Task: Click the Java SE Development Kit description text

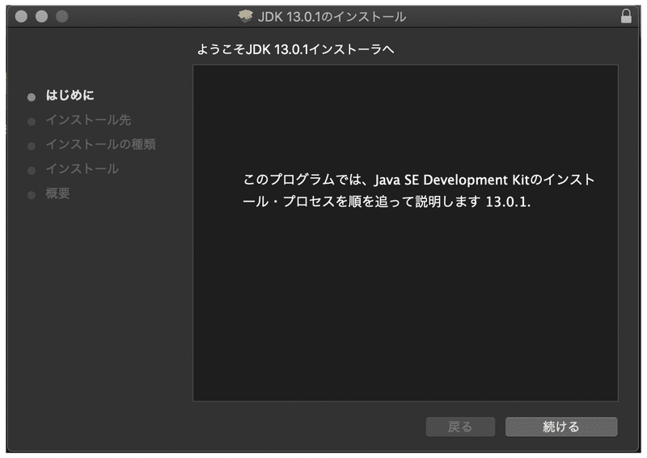Action: [x=418, y=191]
